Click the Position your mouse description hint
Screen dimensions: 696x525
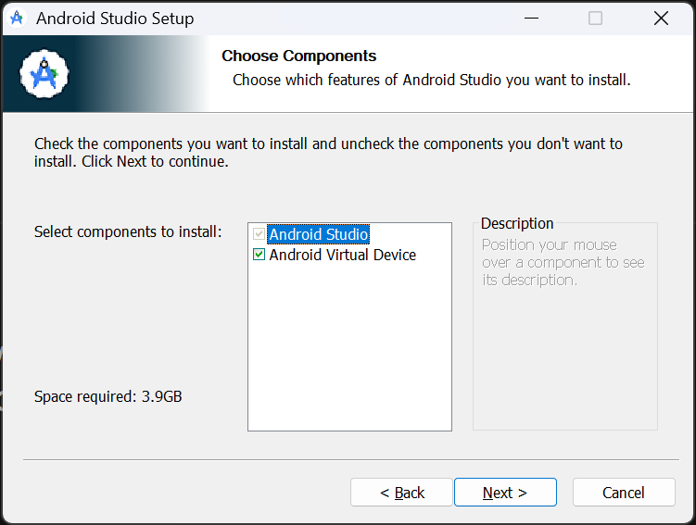[563, 262]
